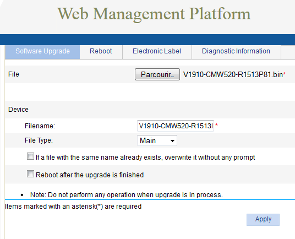
Task: Click the File label
Action: [x=14, y=74]
